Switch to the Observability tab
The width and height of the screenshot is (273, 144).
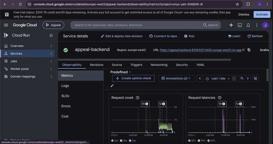[x=72, y=65]
